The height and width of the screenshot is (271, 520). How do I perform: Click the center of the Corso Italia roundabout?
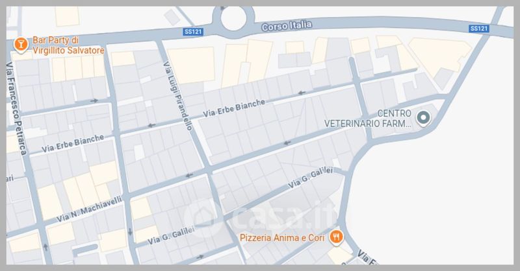pyautogui.click(x=234, y=19)
